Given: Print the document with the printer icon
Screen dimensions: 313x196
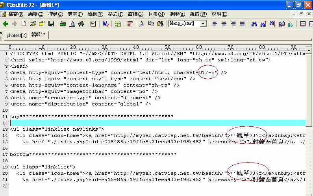Looking at the screenshot, I should [x=63, y=24].
